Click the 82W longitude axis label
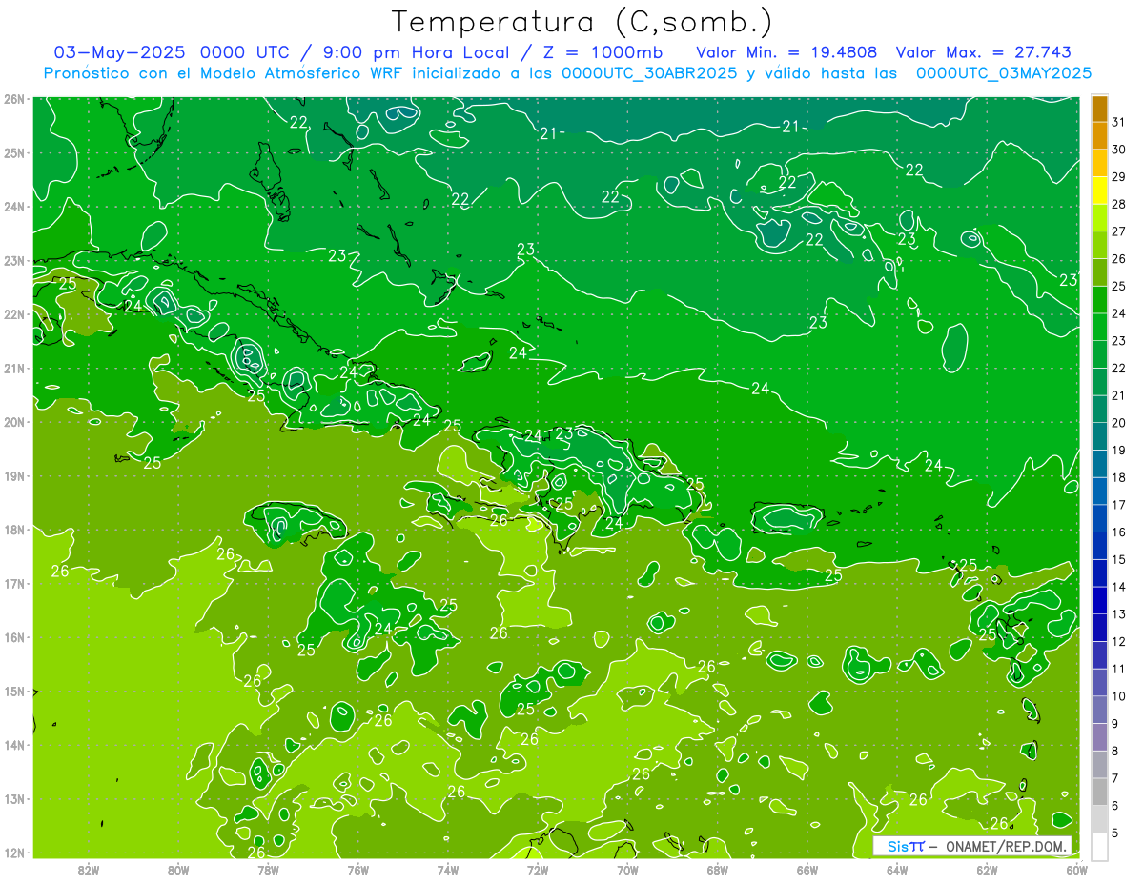The image size is (1144, 883). point(89,870)
